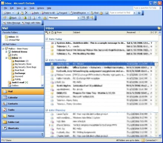Click the Up One Level folder icon
This screenshot has height=143, width=163.
pyautogui.click(x=25, y=18)
